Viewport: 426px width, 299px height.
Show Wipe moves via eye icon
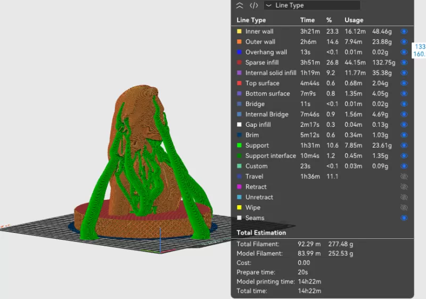[x=404, y=208]
